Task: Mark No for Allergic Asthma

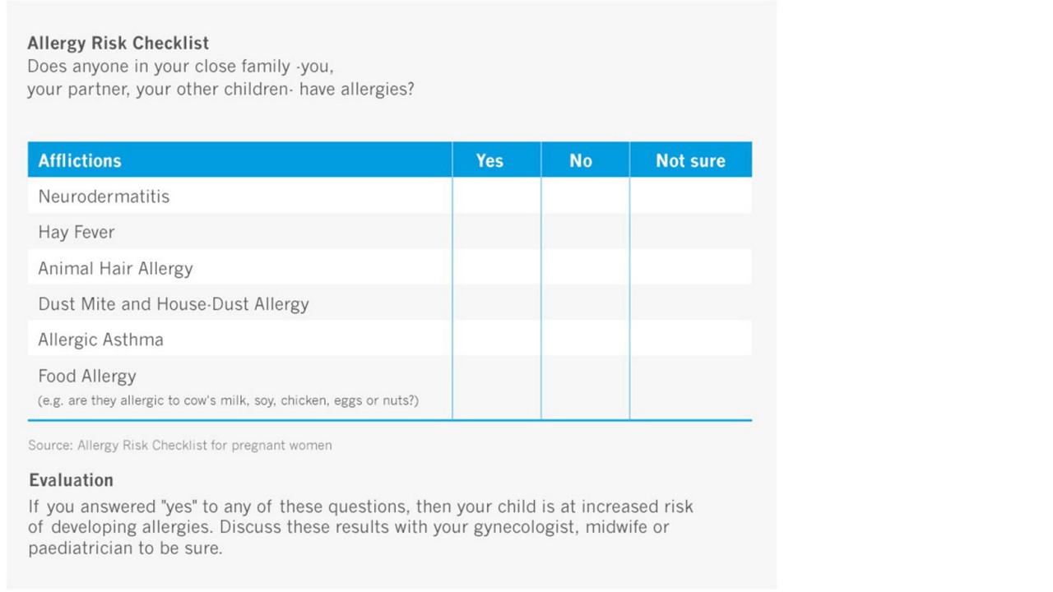Action: [x=586, y=338]
